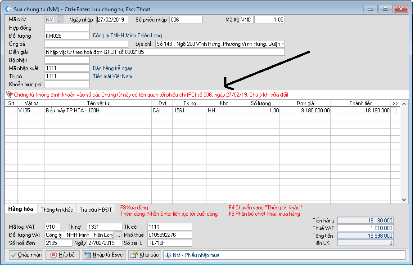Click the Đối tượng VAT name field
The image size is (415, 266).
point(80,235)
